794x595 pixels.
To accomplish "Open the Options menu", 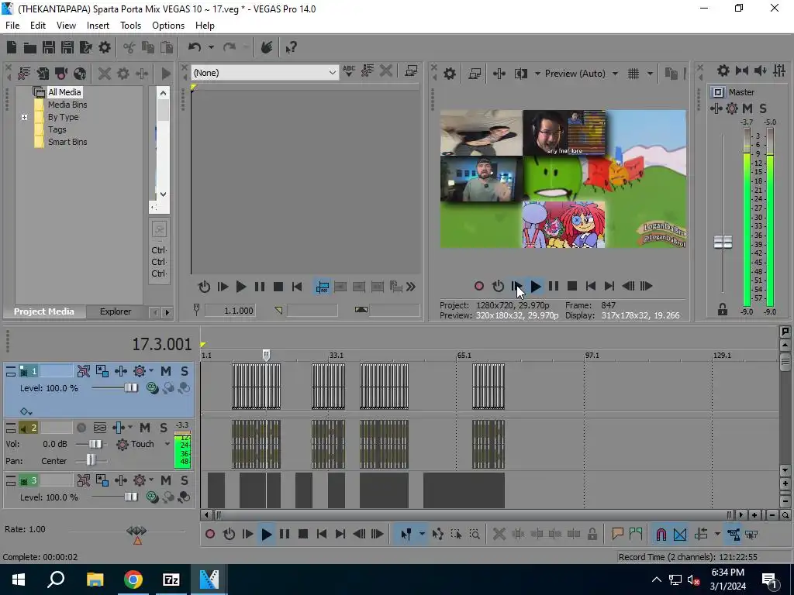I will pos(168,26).
